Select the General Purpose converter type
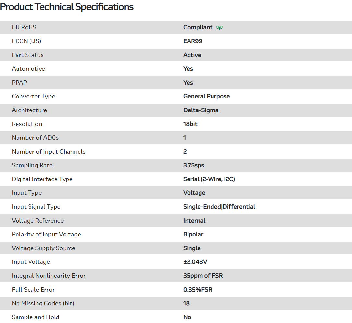 206,96
